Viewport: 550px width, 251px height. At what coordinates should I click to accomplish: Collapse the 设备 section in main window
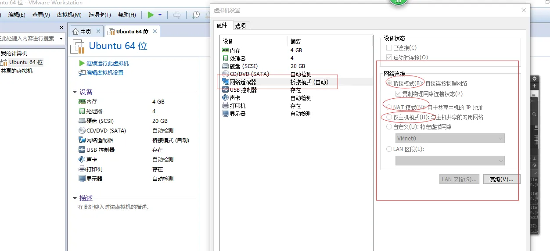[x=75, y=92]
